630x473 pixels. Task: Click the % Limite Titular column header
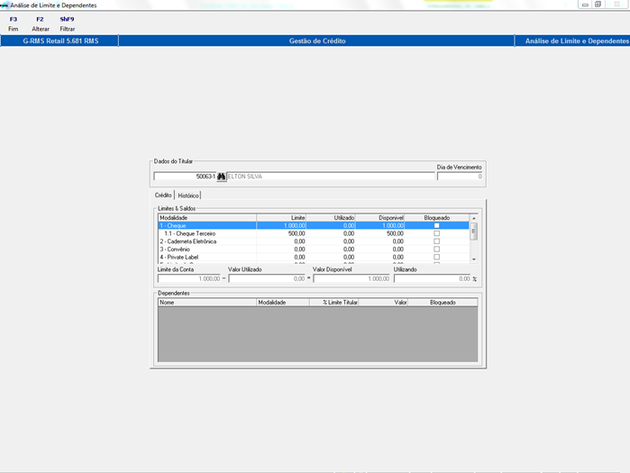tap(333, 303)
